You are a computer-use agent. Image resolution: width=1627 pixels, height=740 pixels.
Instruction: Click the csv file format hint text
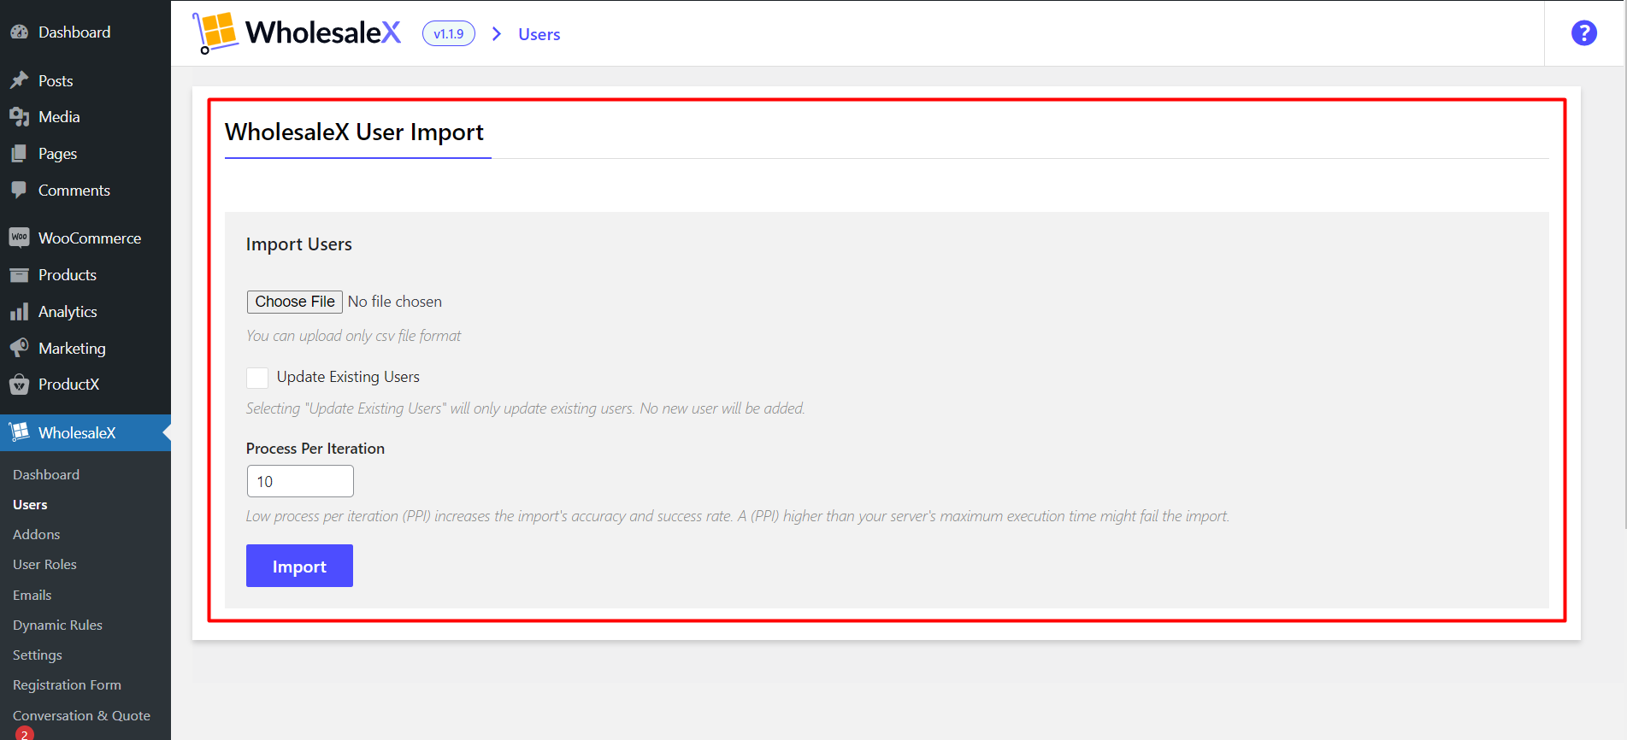point(353,336)
